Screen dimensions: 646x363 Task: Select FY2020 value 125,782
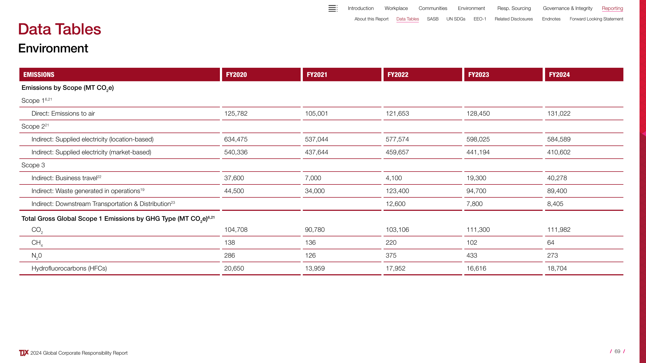coord(236,113)
